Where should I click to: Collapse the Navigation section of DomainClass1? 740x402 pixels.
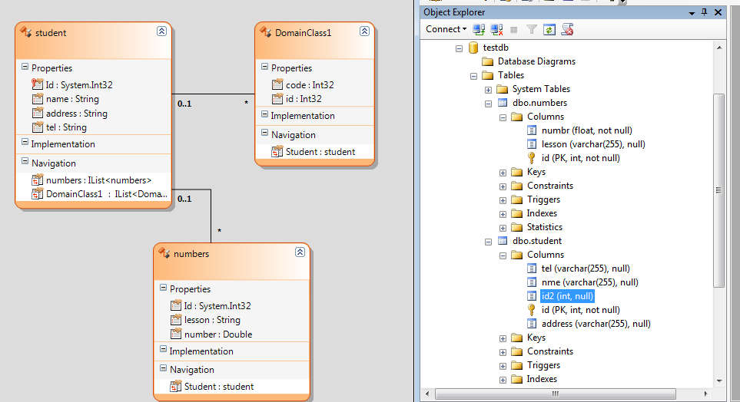tap(265, 133)
